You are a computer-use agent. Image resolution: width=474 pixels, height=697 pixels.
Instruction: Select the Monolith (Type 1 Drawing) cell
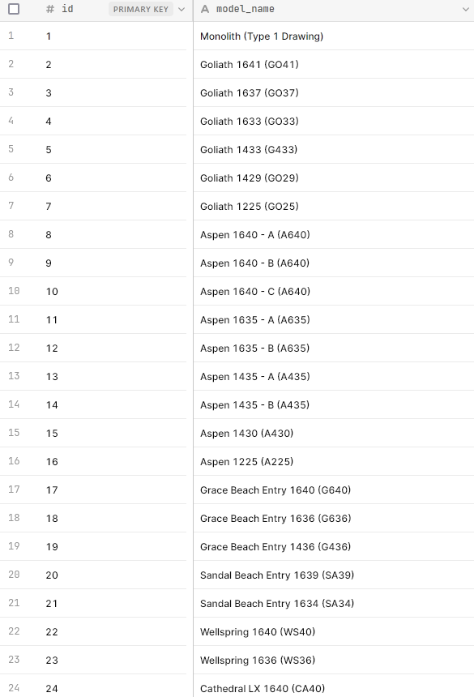tap(334, 36)
